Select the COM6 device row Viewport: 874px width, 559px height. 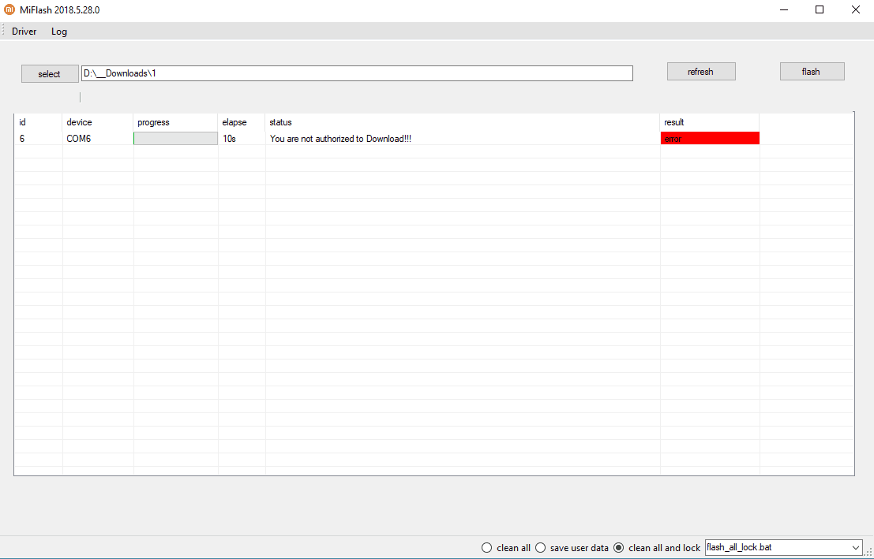pos(433,139)
